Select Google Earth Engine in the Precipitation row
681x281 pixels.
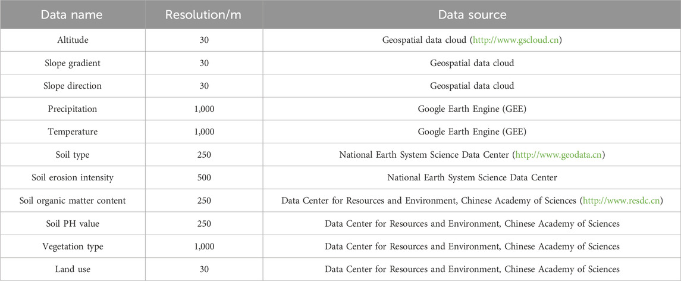coord(472,109)
